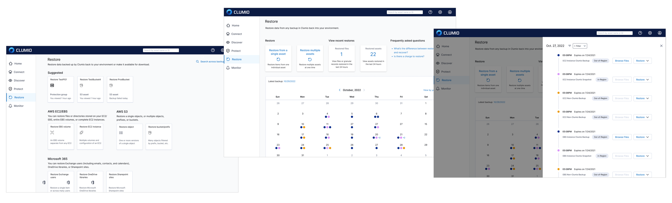Open settings gear in the October calendar window
672x203 pixels.
coord(440,12)
